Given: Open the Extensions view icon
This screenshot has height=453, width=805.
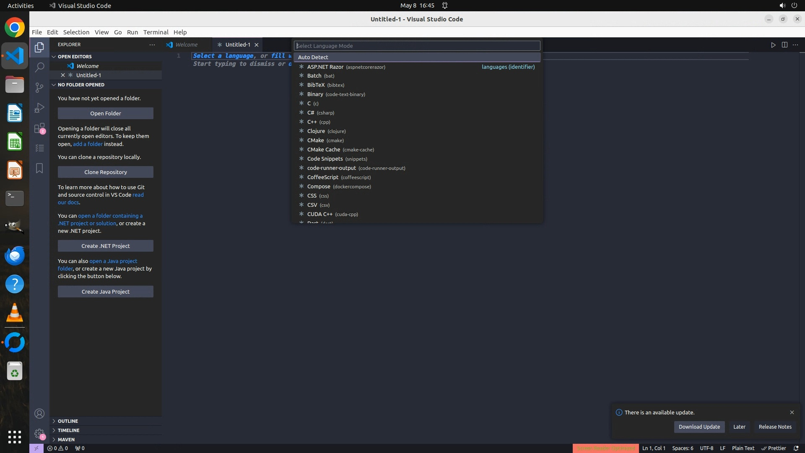Looking at the screenshot, I should (x=39, y=128).
